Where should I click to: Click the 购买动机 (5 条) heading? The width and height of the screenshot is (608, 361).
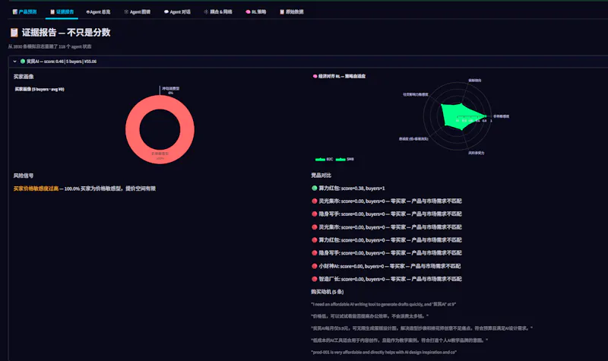click(x=328, y=292)
